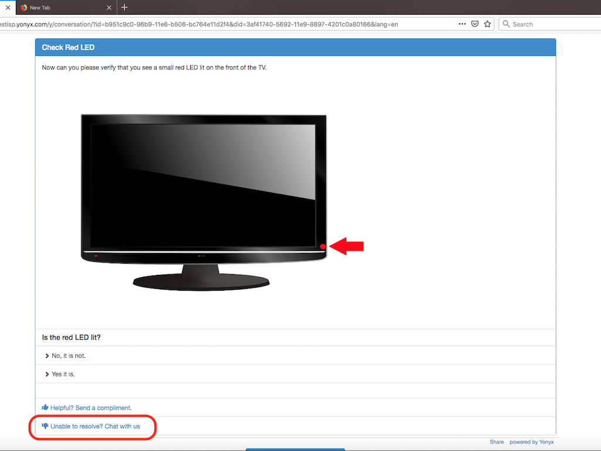Click "Unable to resolve? Chat with us" link
Viewport: 601px width, 451px height.
click(x=95, y=426)
